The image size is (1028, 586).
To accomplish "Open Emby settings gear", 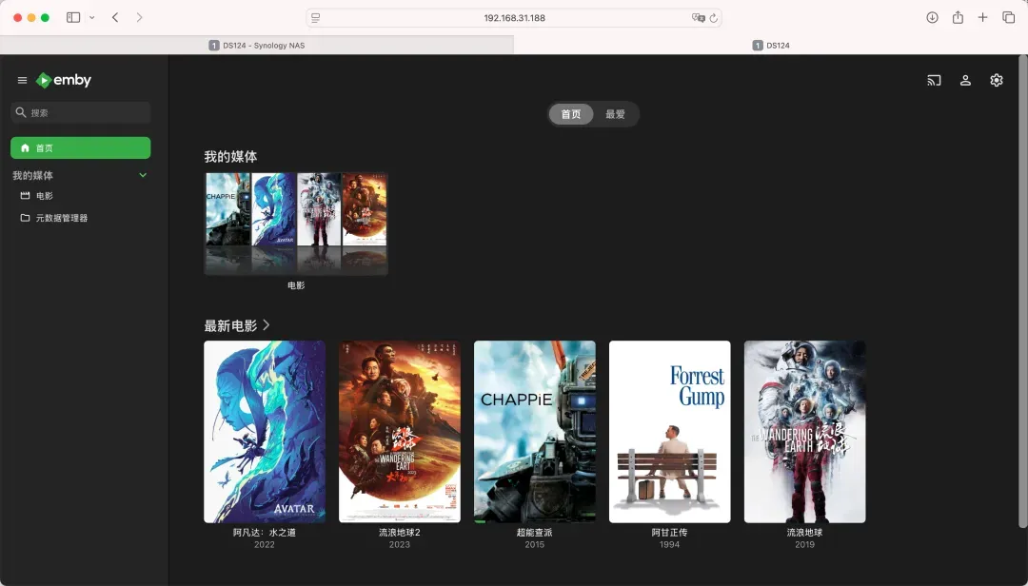I will [x=997, y=80].
